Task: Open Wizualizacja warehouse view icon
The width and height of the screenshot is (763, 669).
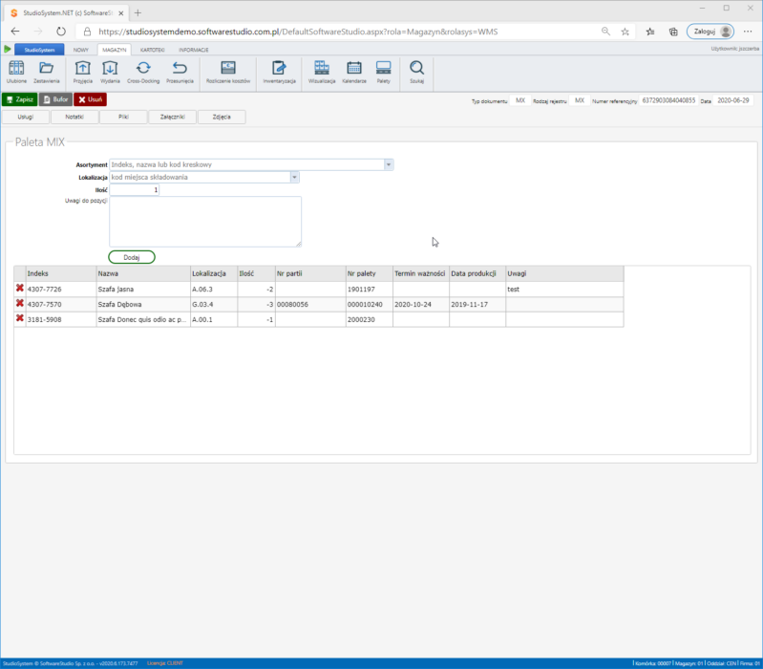Action: [x=322, y=72]
